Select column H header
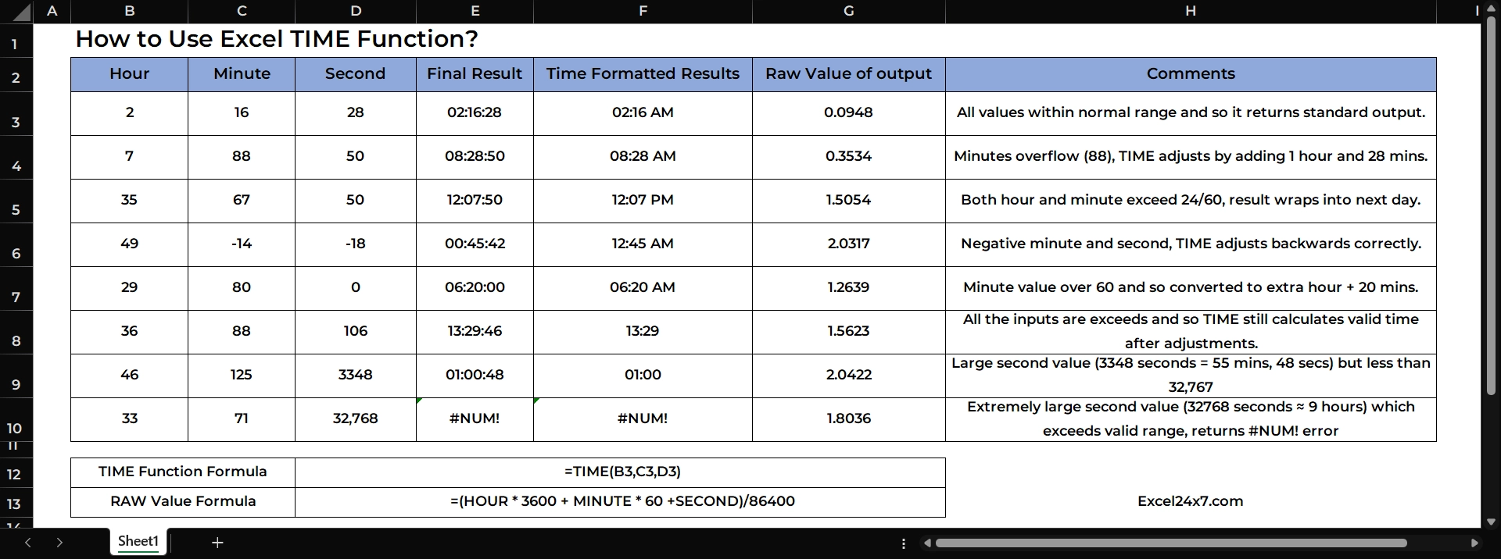Image resolution: width=1501 pixels, height=559 pixels. click(1191, 11)
